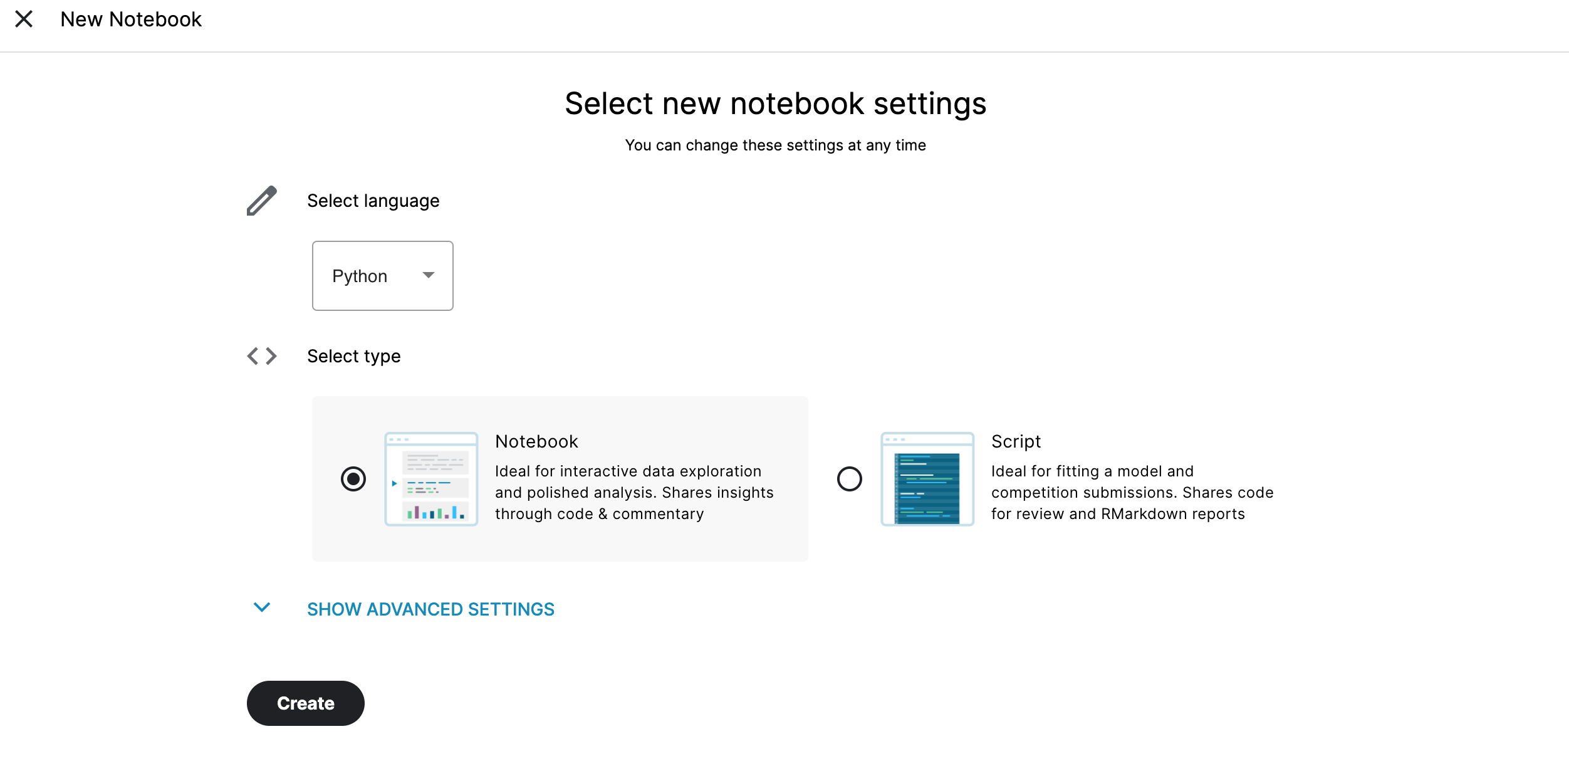Open the Python language dropdown
The height and width of the screenshot is (766, 1569).
point(382,276)
